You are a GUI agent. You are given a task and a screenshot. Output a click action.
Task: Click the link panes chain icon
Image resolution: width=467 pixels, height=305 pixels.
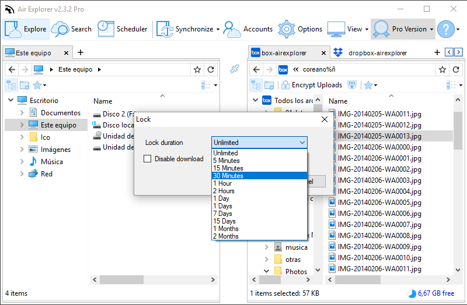235,69
